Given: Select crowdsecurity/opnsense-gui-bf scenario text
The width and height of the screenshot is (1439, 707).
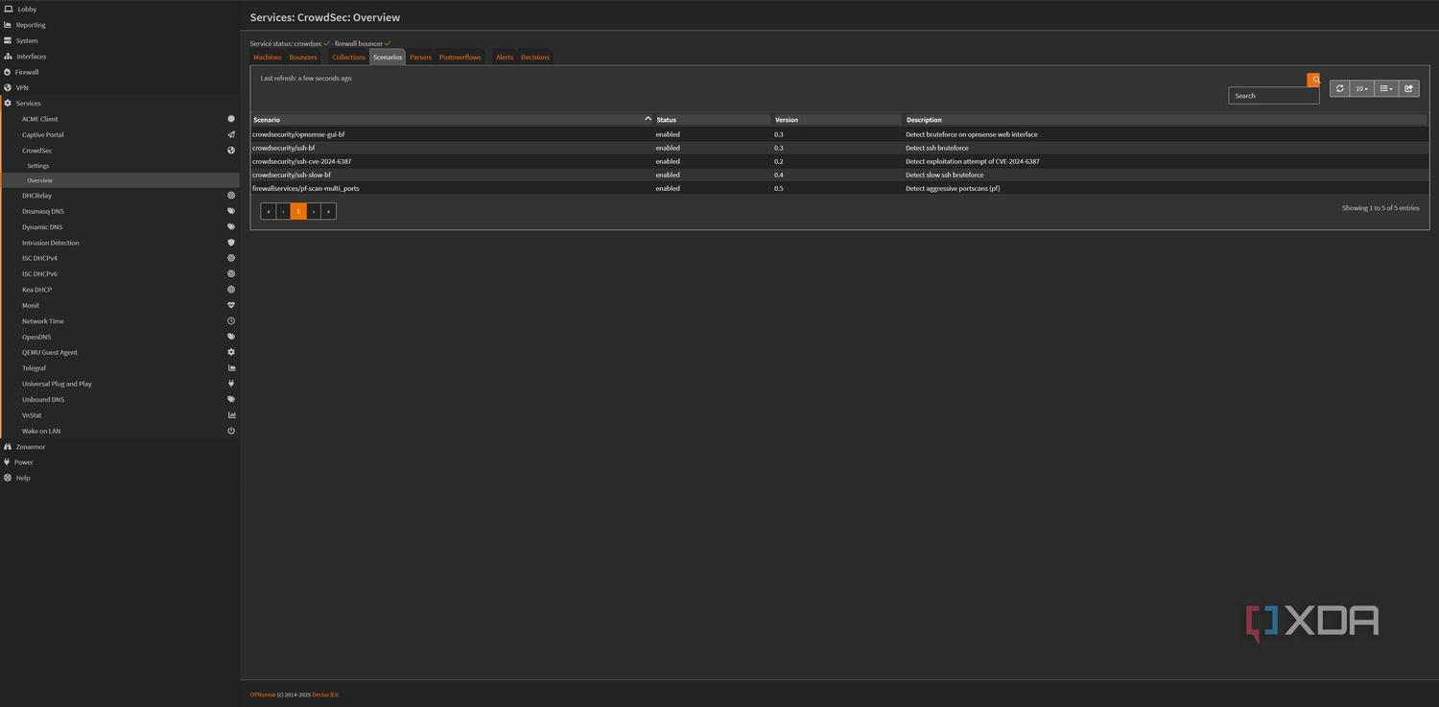Looking at the screenshot, I should pos(298,134).
